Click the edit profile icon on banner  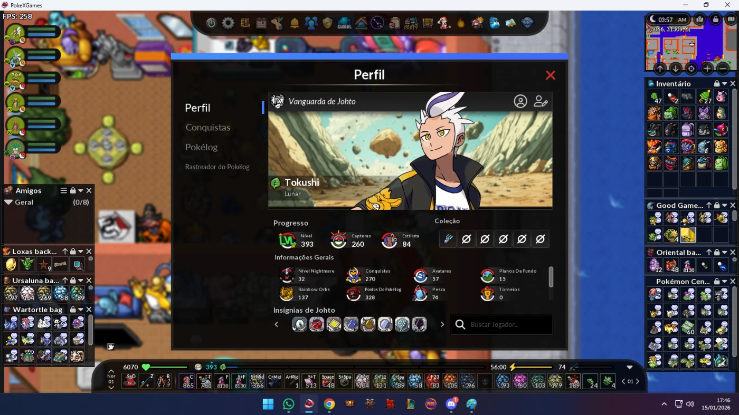(541, 101)
